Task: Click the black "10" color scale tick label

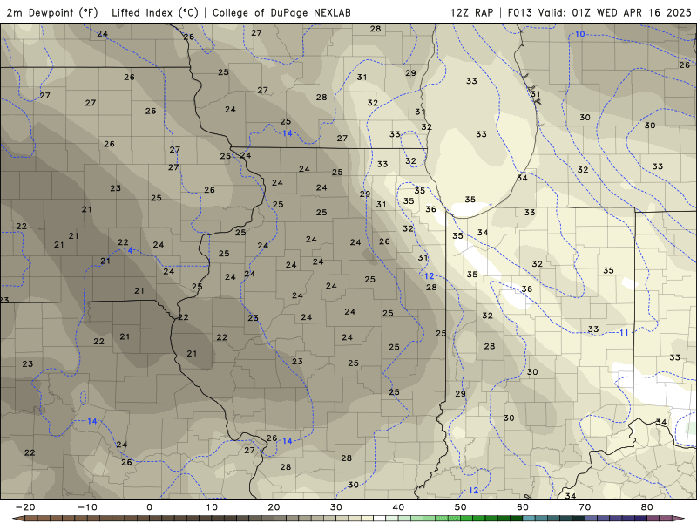Action: pos(212,507)
